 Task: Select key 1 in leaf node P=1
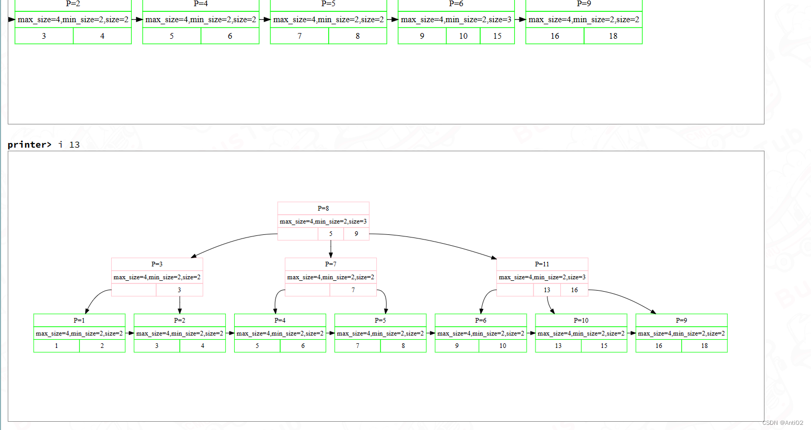[56, 346]
